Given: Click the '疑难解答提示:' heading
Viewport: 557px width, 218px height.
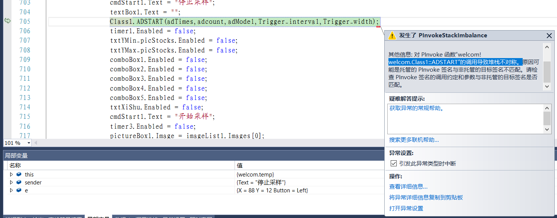Looking at the screenshot, I should click(x=407, y=98).
